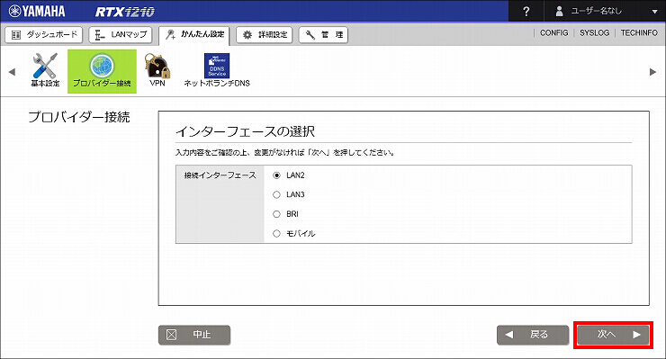Click the インターフェースの選択 heading
The width and height of the screenshot is (666, 359).
tap(245, 131)
